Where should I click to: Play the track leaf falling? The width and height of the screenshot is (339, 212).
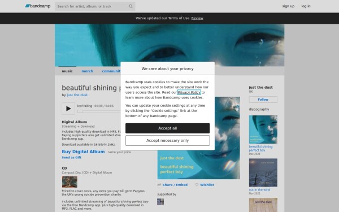click(x=68, y=109)
